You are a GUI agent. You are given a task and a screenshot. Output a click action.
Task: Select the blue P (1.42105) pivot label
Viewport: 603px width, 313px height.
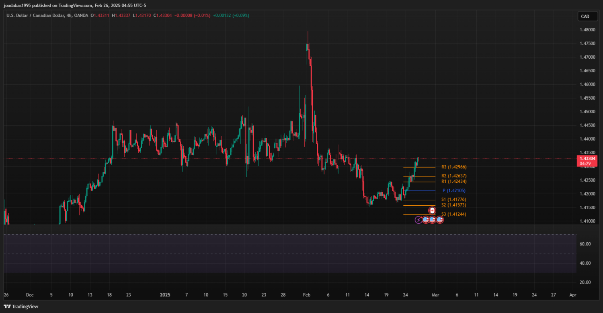click(x=453, y=190)
